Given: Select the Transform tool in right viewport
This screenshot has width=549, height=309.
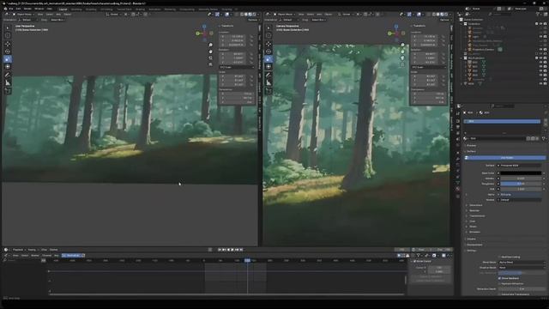Looking at the screenshot, I should click(x=268, y=67).
